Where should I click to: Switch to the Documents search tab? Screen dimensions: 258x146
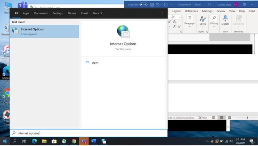41,13
